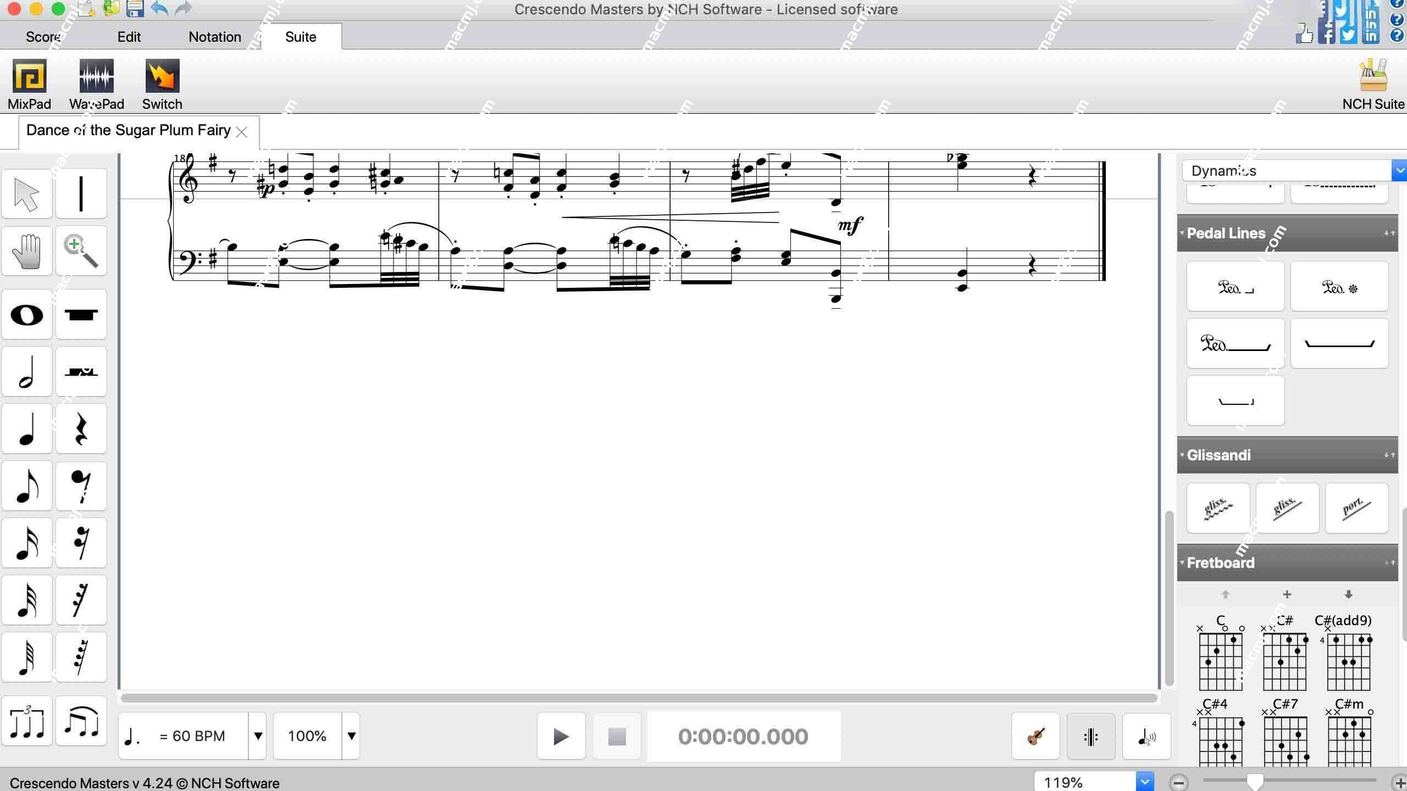Click the Edit menu
This screenshot has height=791, width=1407.
coord(129,37)
